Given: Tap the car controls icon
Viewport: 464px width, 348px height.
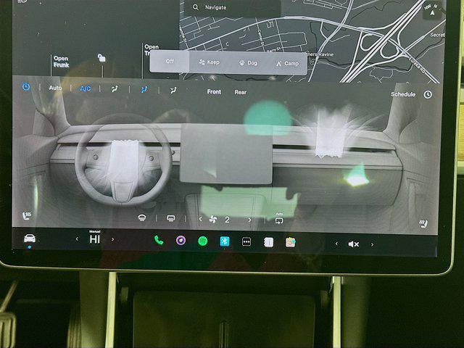Looking at the screenshot, I should [x=30, y=239].
